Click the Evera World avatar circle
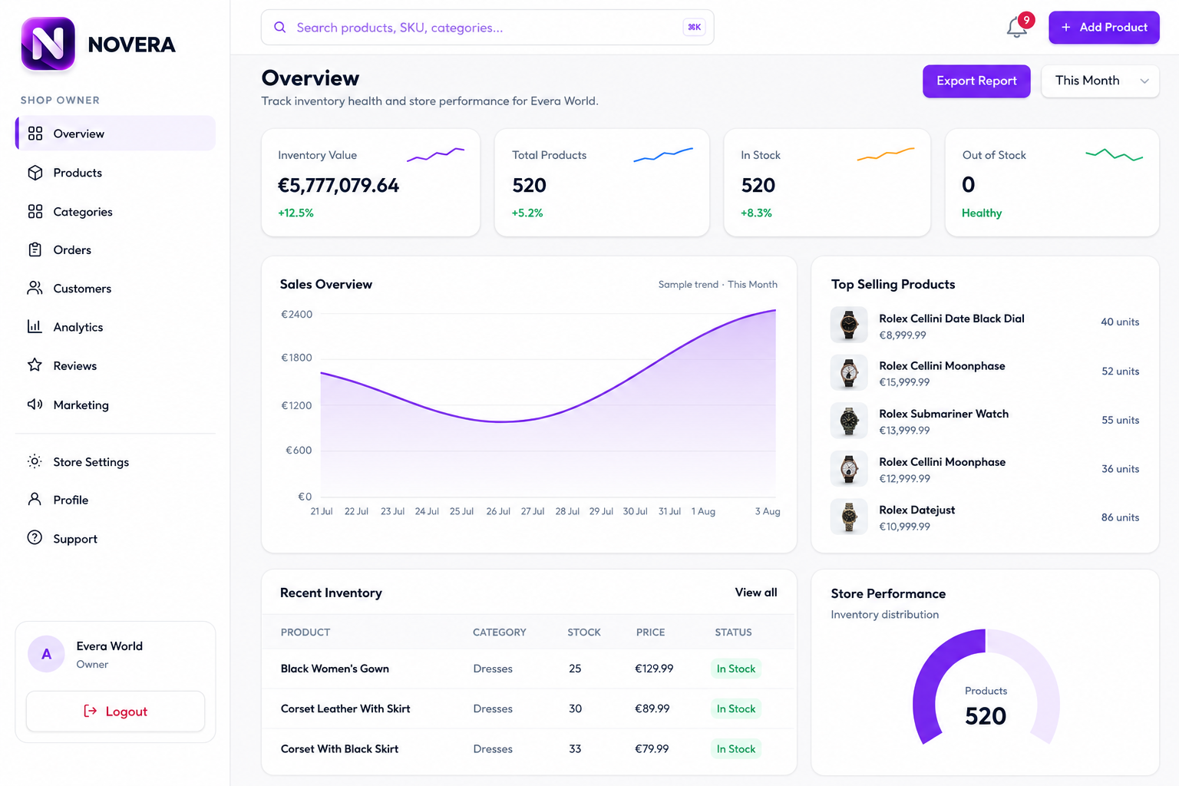Image resolution: width=1179 pixels, height=786 pixels. [46, 654]
